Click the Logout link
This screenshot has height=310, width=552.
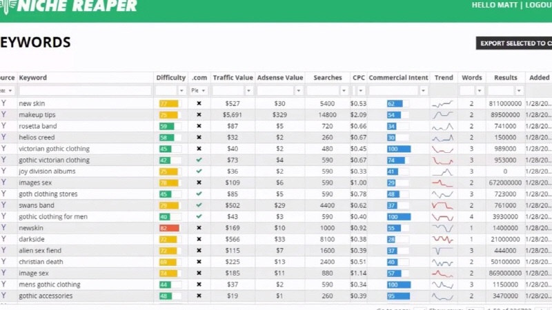(x=539, y=5)
